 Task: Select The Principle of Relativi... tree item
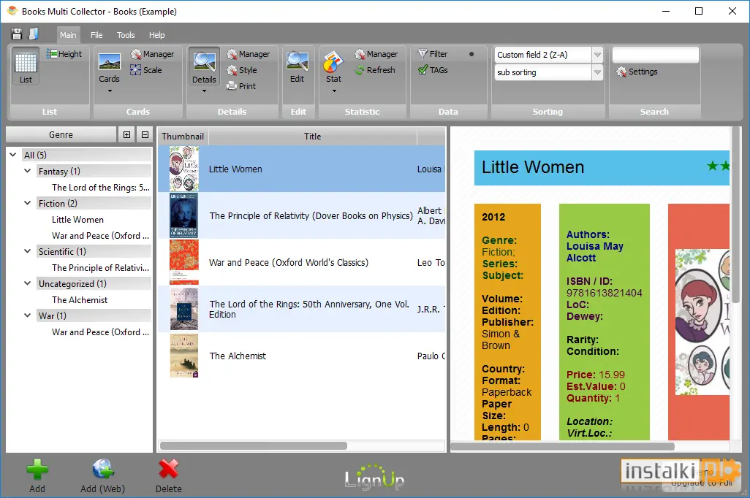(x=100, y=268)
